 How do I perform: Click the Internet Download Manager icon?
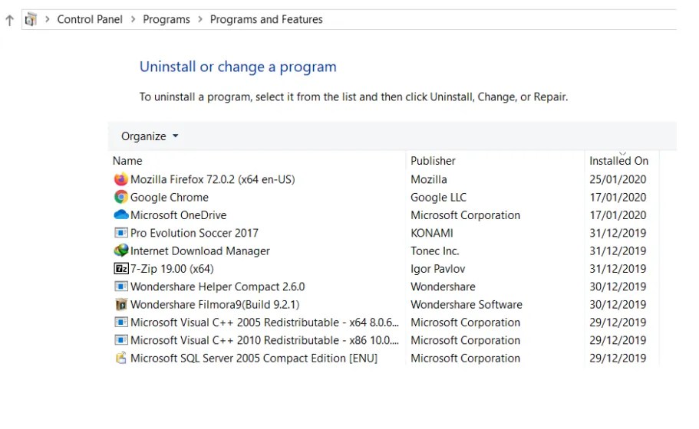click(120, 251)
